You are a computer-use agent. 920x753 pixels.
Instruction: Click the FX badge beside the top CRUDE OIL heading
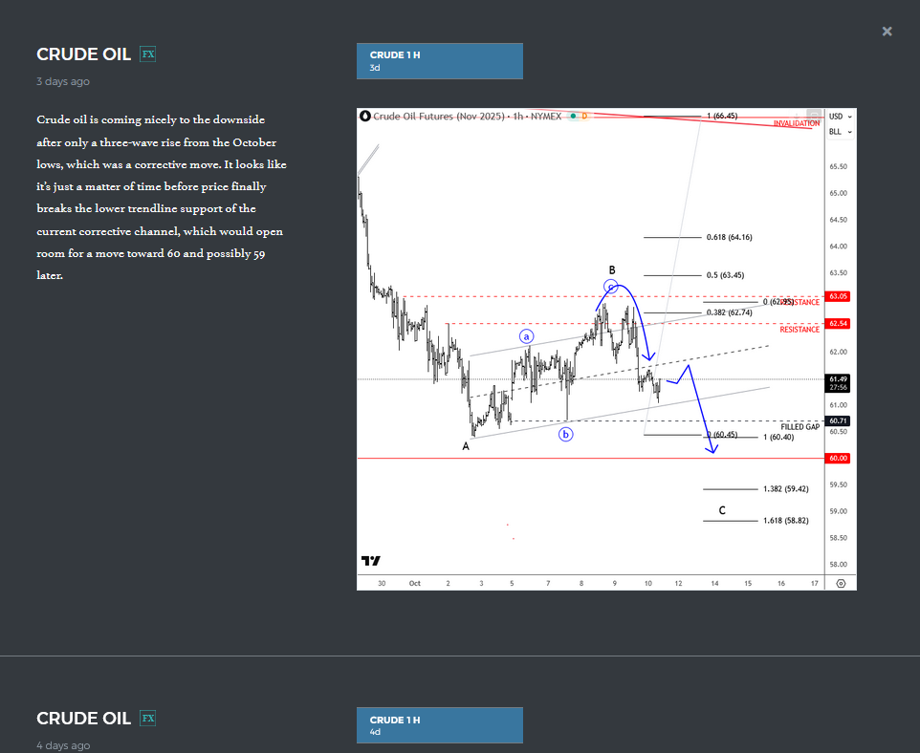[148, 54]
